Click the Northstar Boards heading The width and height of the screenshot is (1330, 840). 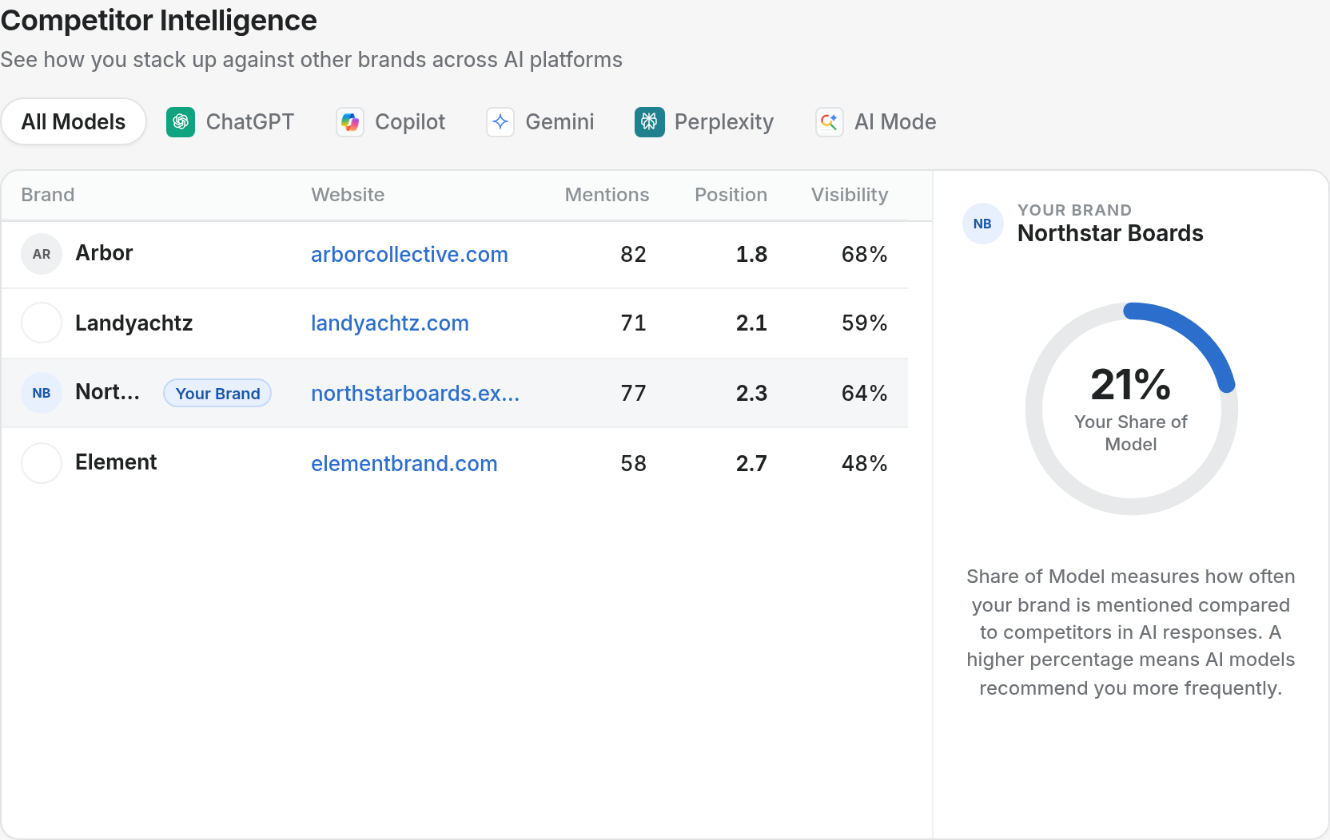click(1110, 233)
